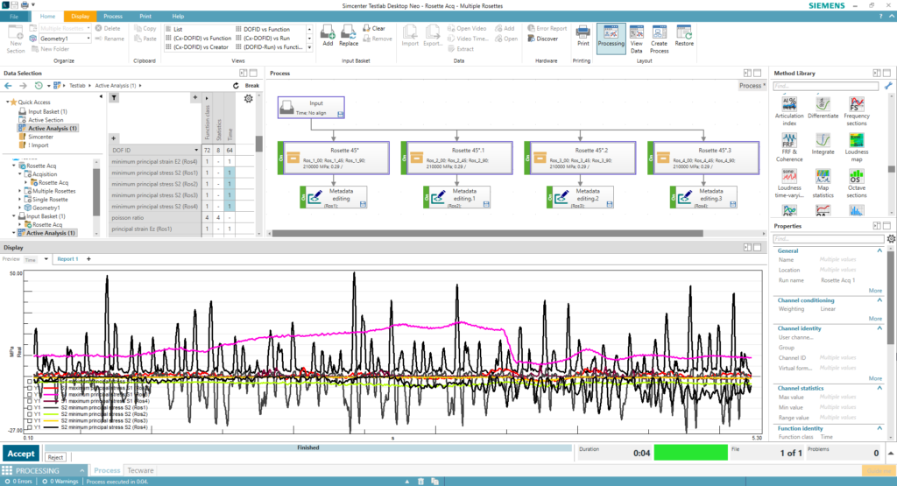Open the Geometry1 dropdown in Organize group
The height and width of the screenshot is (486, 897).
(87, 39)
